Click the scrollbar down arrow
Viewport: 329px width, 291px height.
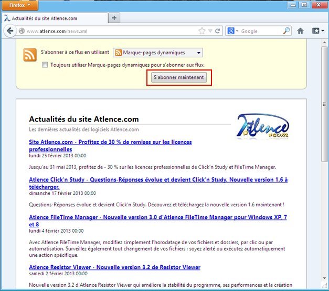point(324,278)
